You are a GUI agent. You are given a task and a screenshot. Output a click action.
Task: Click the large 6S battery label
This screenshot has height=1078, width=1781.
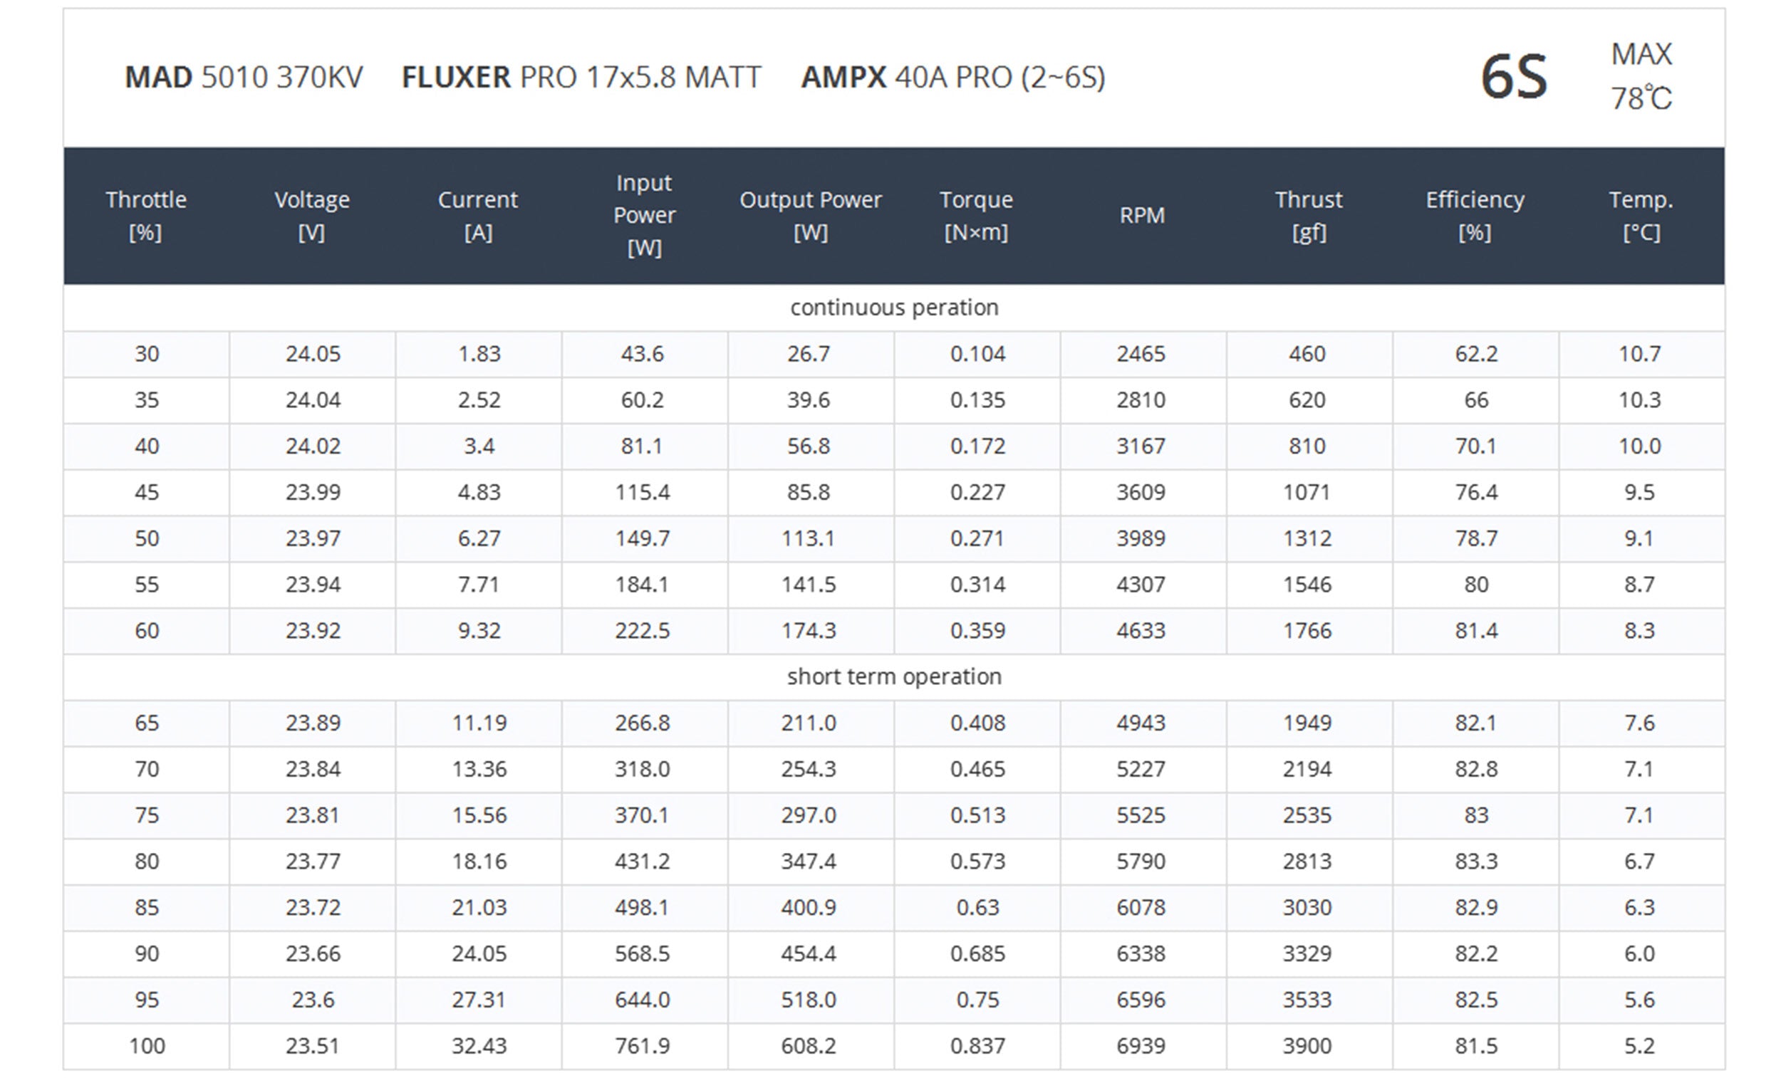(x=1514, y=78)
